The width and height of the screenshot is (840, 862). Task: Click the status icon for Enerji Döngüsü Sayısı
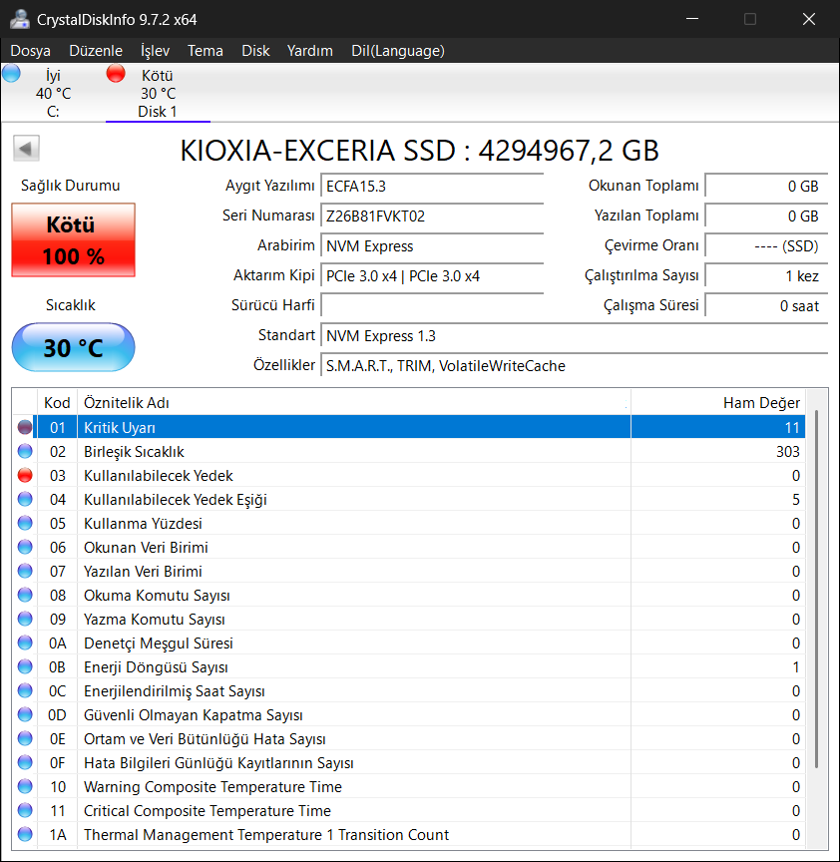click(x=25, y=666)
